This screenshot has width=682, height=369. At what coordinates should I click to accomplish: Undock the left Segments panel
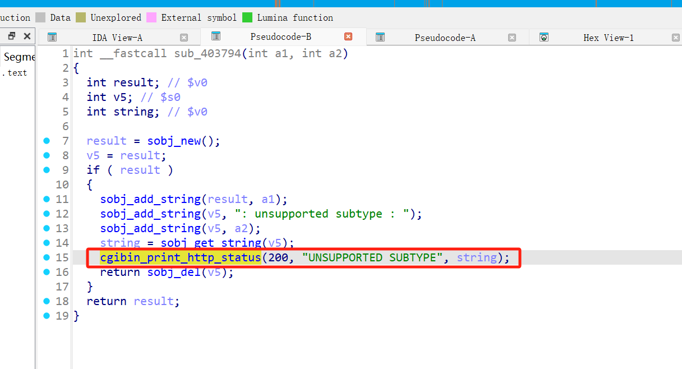click(12, 36)
